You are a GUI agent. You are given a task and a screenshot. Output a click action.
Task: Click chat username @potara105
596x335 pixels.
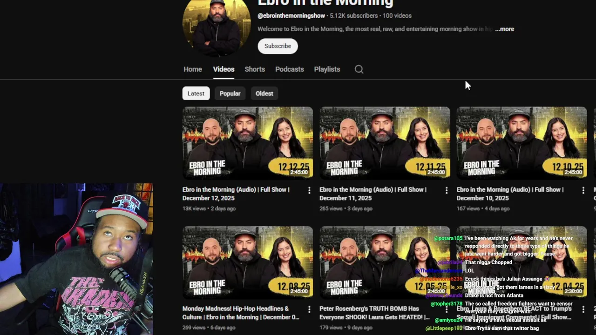[448, 238]
